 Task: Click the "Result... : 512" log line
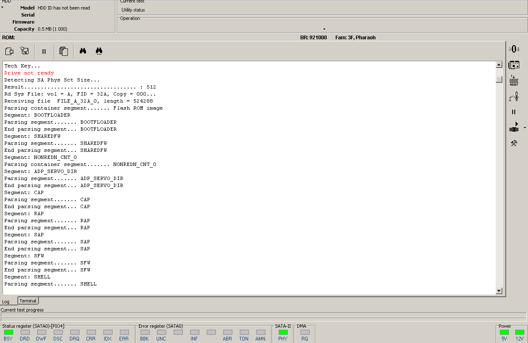point(80,87)
